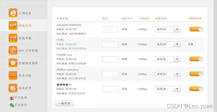Click the remark field for HUAWEI_nova
This screenshot has width=217, height=112.
click(110, 59)
